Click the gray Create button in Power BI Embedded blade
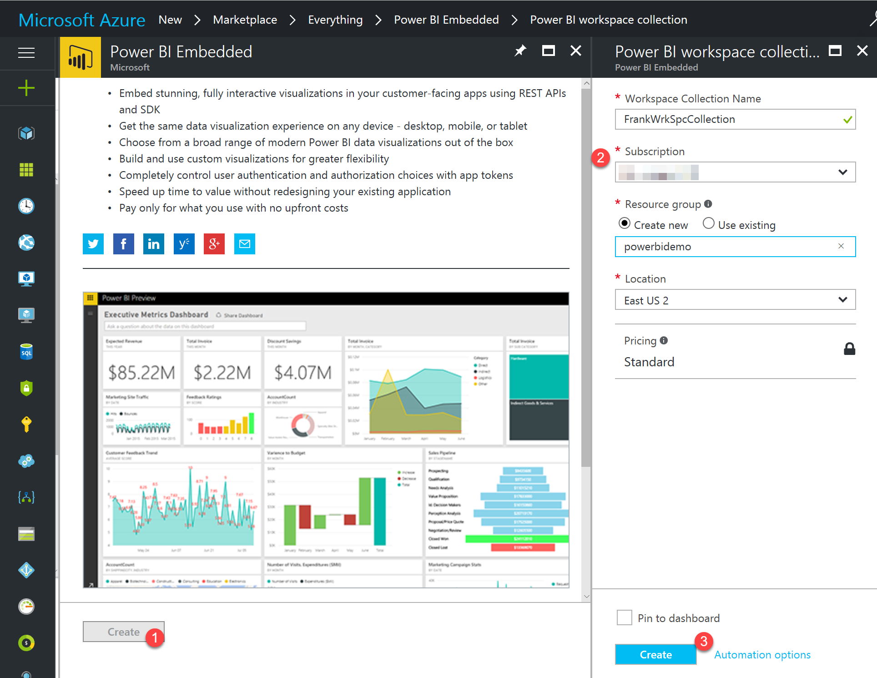 [123, 632]
